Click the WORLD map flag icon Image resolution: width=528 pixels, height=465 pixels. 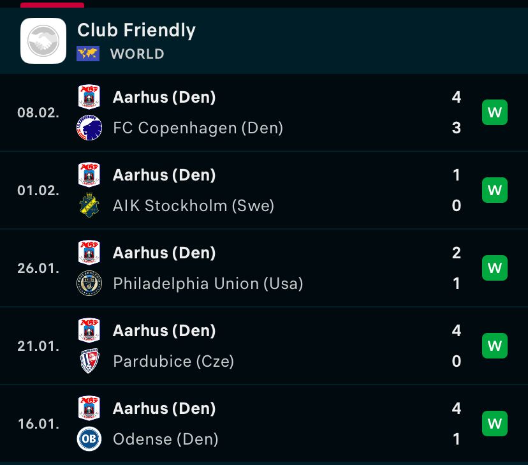88,54
